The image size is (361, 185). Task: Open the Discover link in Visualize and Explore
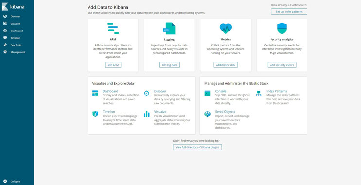(160, 91)
